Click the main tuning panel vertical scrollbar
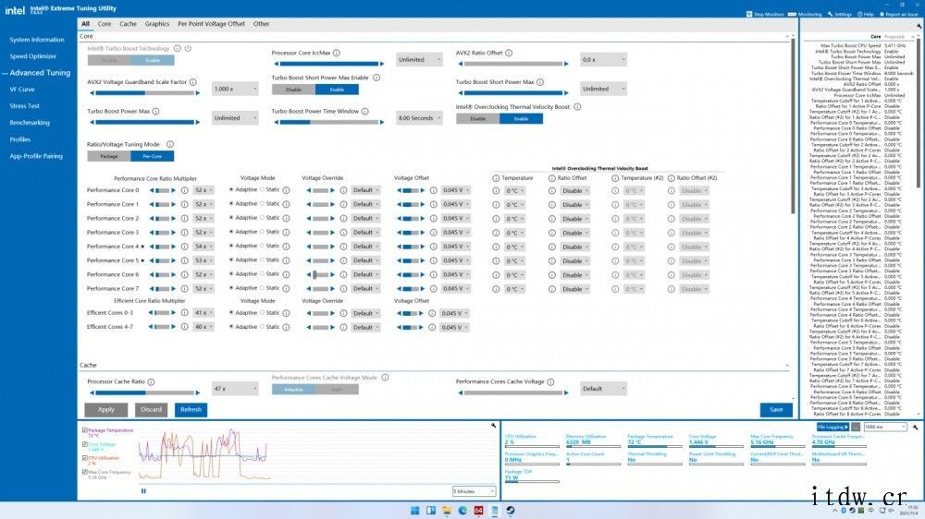 coord(793,127)
